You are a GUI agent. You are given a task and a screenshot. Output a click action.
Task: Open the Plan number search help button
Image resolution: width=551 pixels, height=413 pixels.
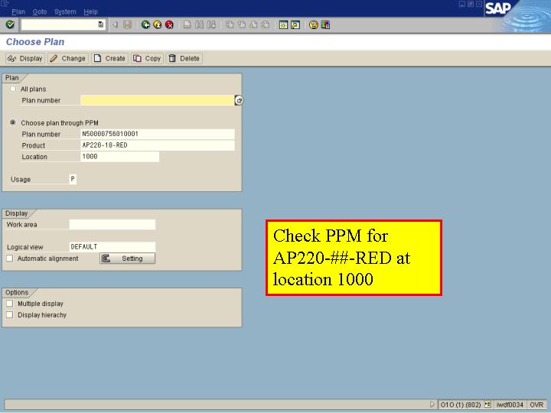239,100
